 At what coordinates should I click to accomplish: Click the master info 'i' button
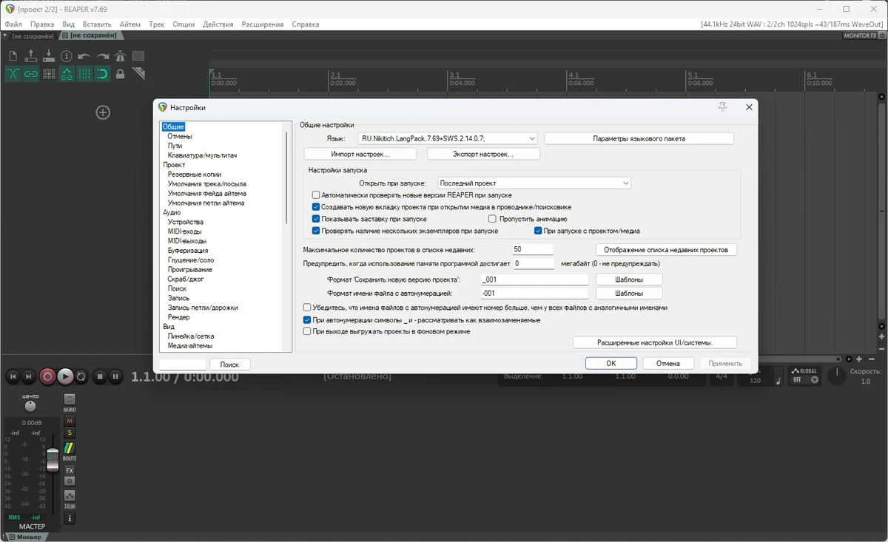click(70, 519)
